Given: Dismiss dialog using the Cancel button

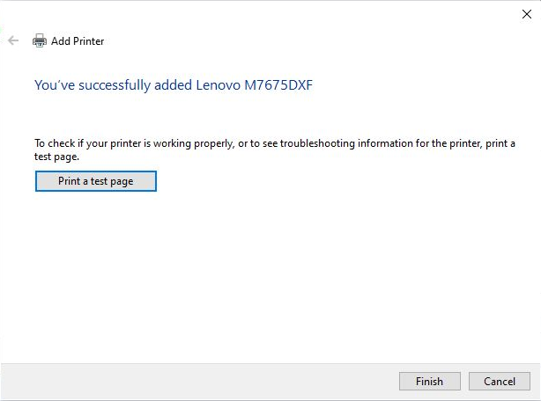Looking at the screenshot, I should (x=500, y=381).
